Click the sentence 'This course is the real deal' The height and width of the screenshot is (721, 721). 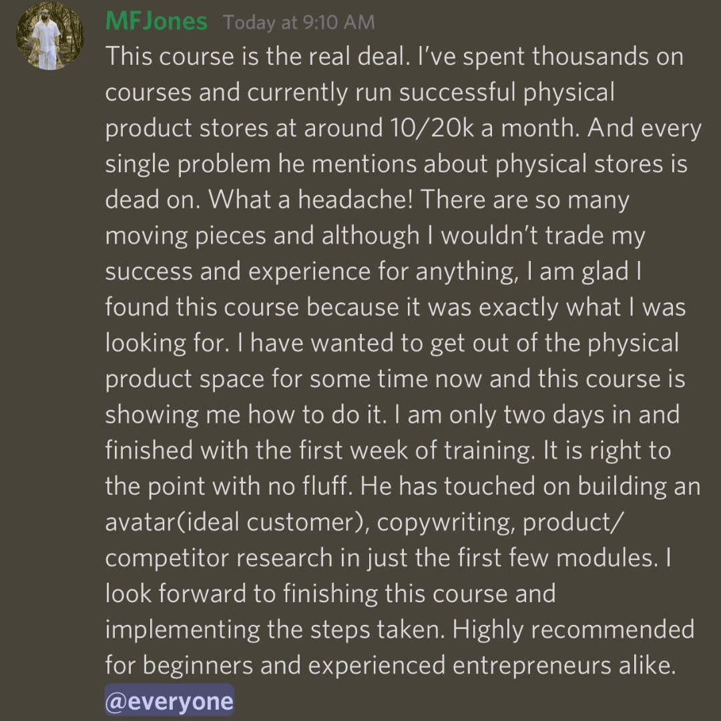click(257, 56)
